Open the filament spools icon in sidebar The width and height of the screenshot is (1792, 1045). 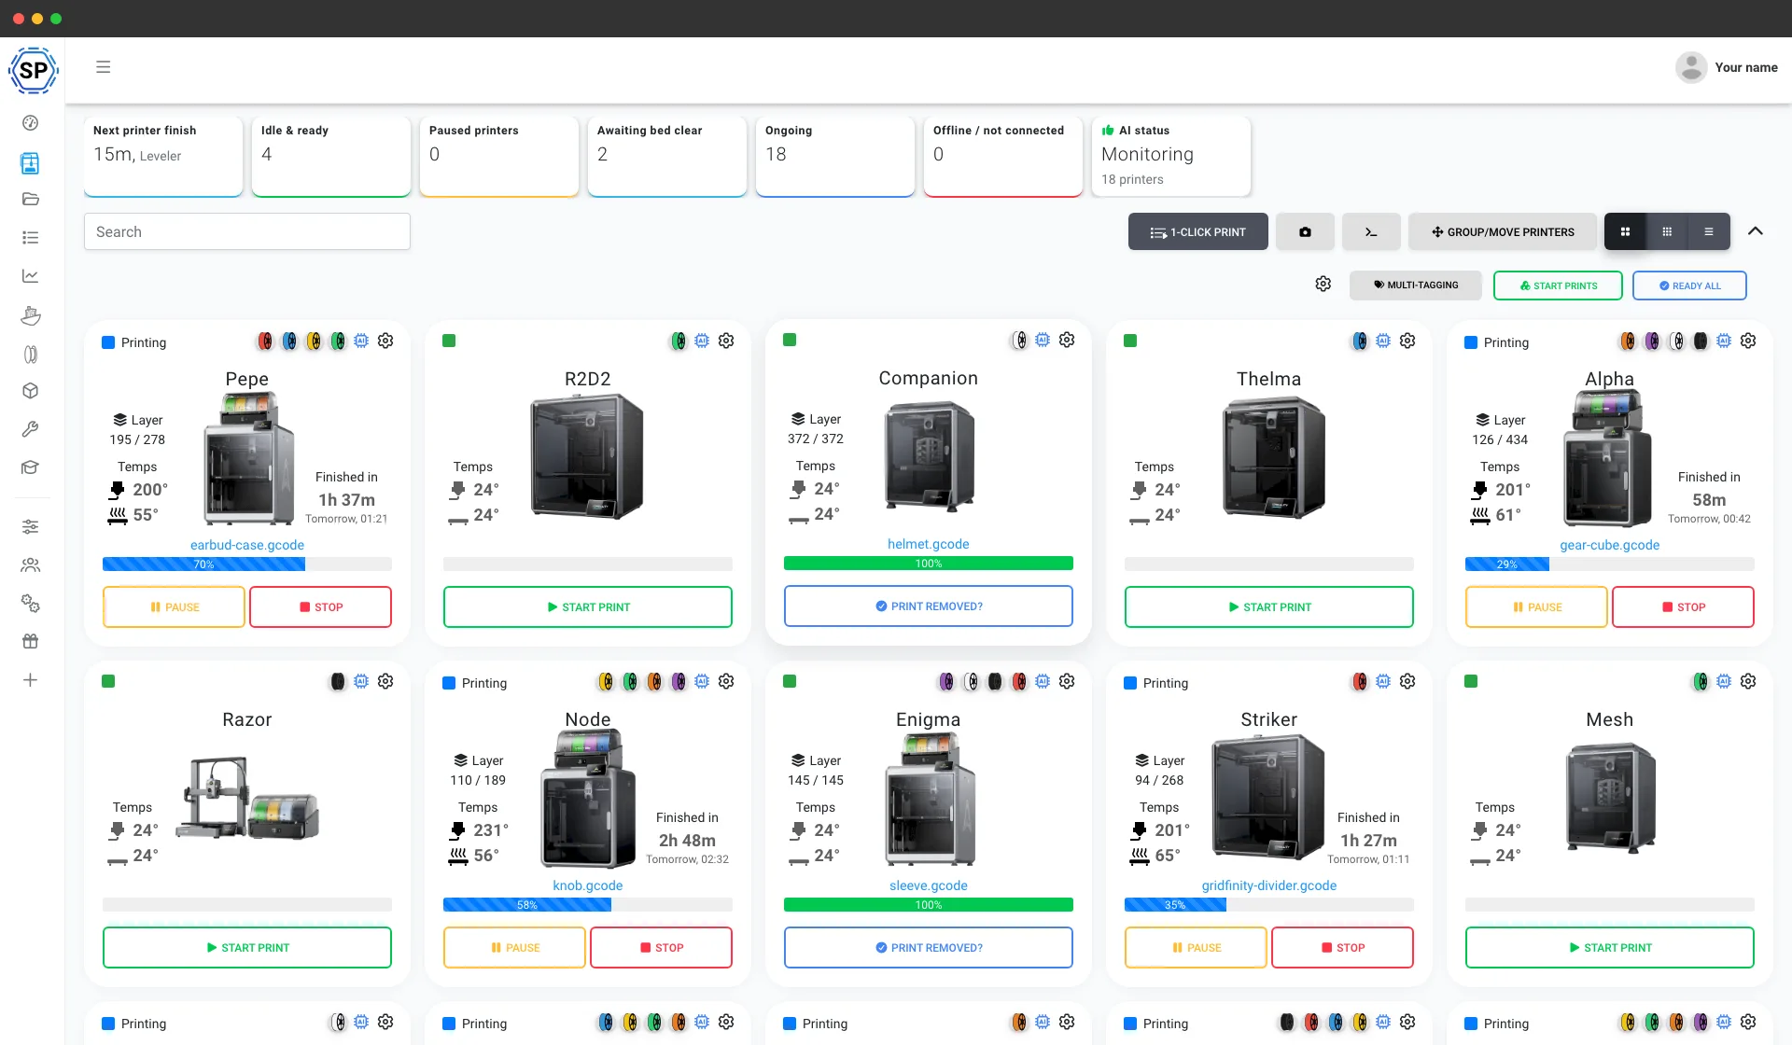31,355
